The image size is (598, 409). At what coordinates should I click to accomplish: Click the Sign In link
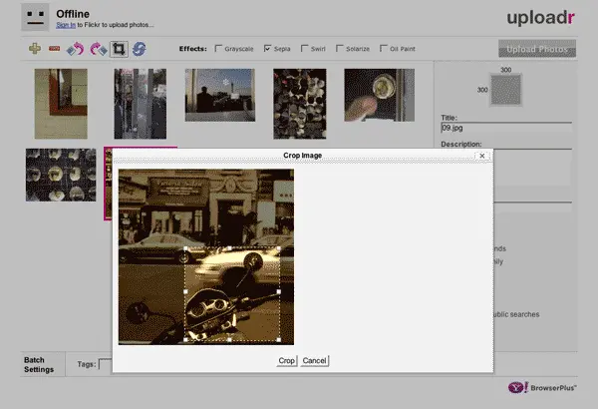66,25
